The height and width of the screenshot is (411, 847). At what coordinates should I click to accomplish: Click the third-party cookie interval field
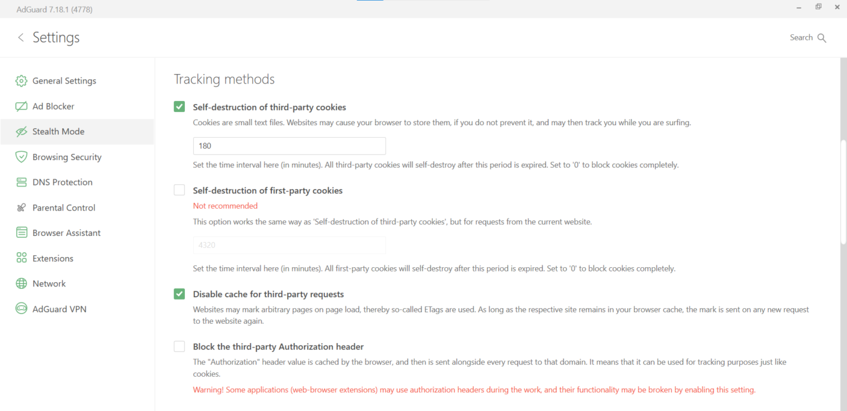(x=289, y=146)
